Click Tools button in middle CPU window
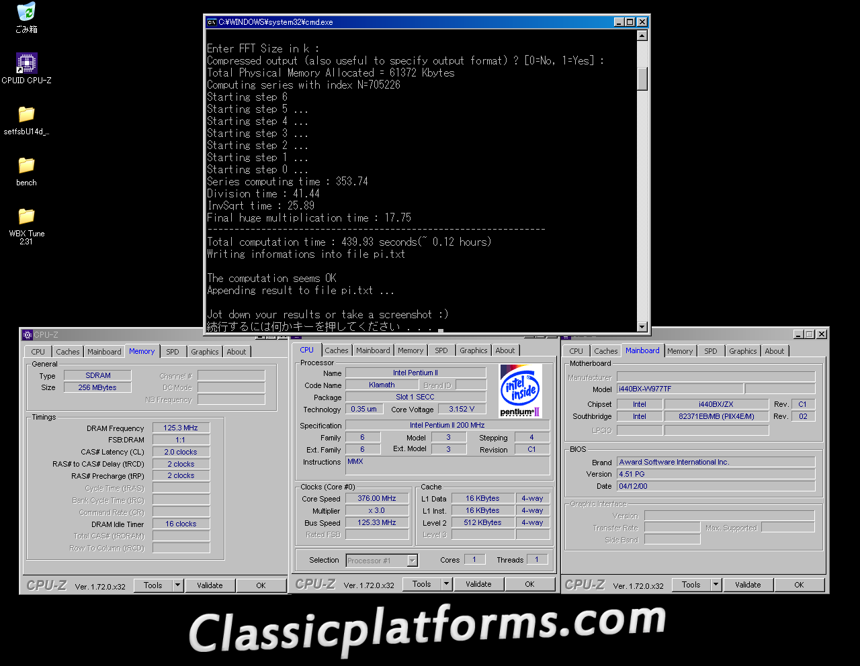The height and width of the screenshot is (666, 860). (422, 584)
